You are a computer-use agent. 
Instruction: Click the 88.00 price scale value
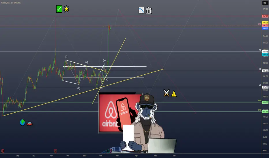[265, 151]
